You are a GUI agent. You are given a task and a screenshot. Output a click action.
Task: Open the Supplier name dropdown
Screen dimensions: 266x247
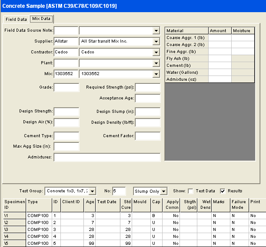(156, 42)
